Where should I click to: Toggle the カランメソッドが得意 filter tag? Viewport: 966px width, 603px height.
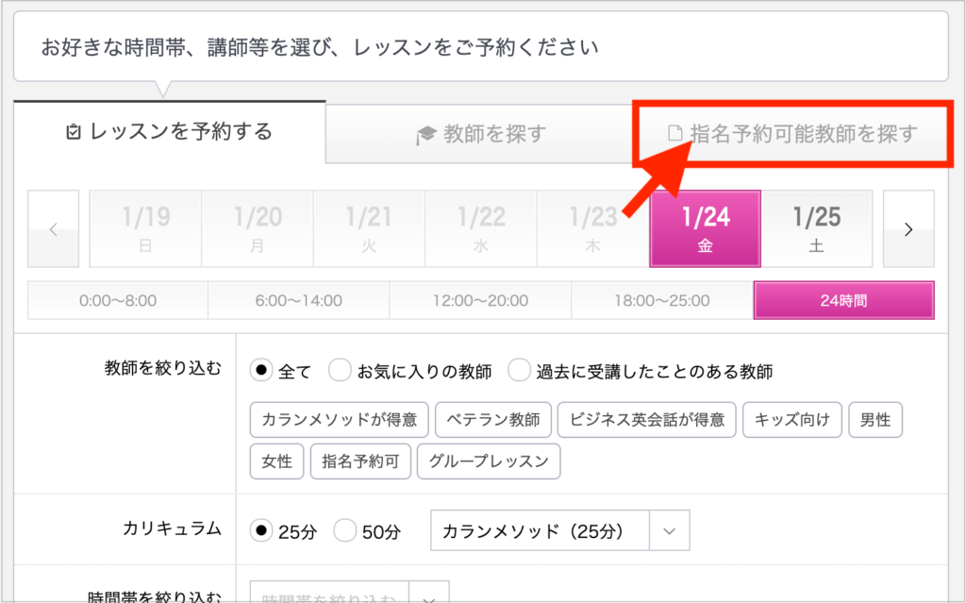pos(340,420)
